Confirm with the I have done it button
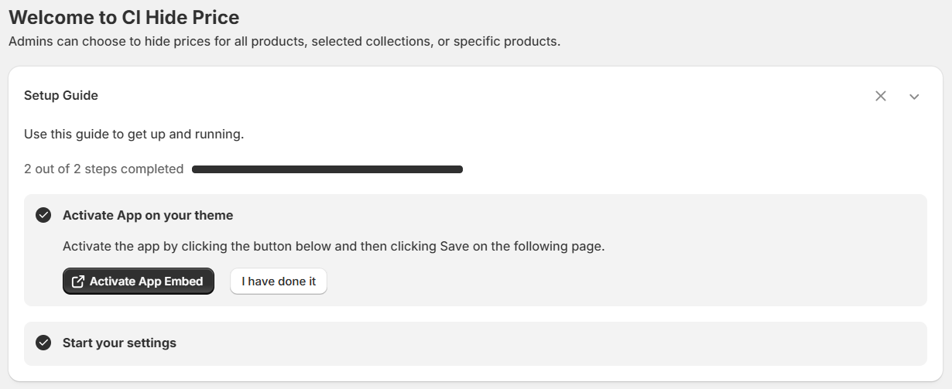The width and height of the screenshot is (952, 389). 279,282
